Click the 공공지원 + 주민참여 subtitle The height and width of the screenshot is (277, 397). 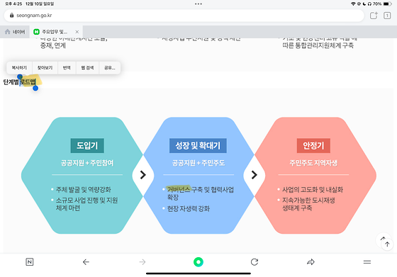[87, 163]
